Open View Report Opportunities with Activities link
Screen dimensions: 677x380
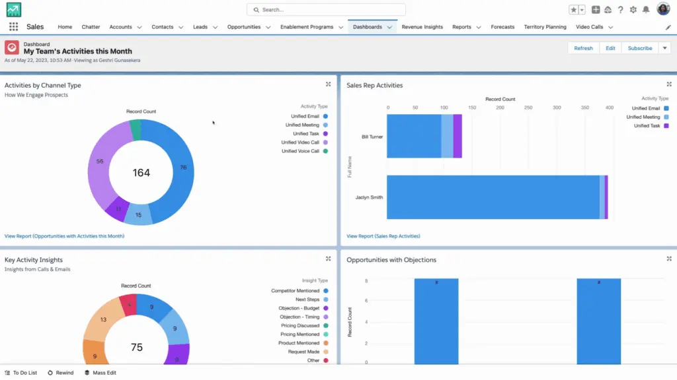[x=64, y=236]
